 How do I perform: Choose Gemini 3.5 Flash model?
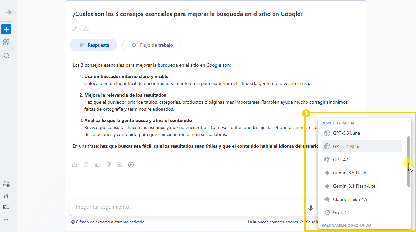pyautogui.click(x=362, y=173)
